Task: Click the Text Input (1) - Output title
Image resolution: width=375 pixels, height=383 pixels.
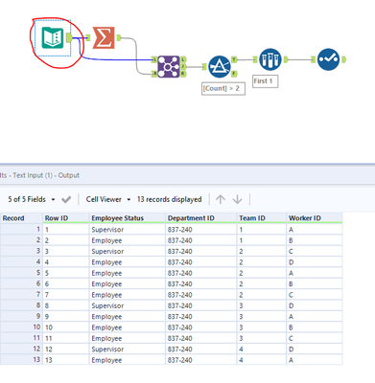Action: [46, 175]
